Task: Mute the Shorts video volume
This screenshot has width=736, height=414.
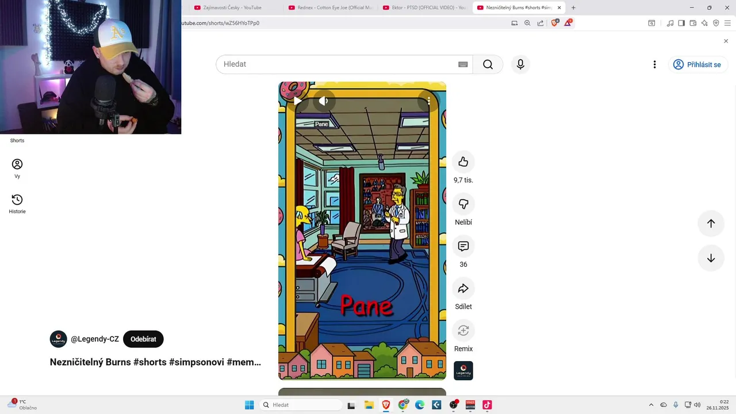Action: 324,101
